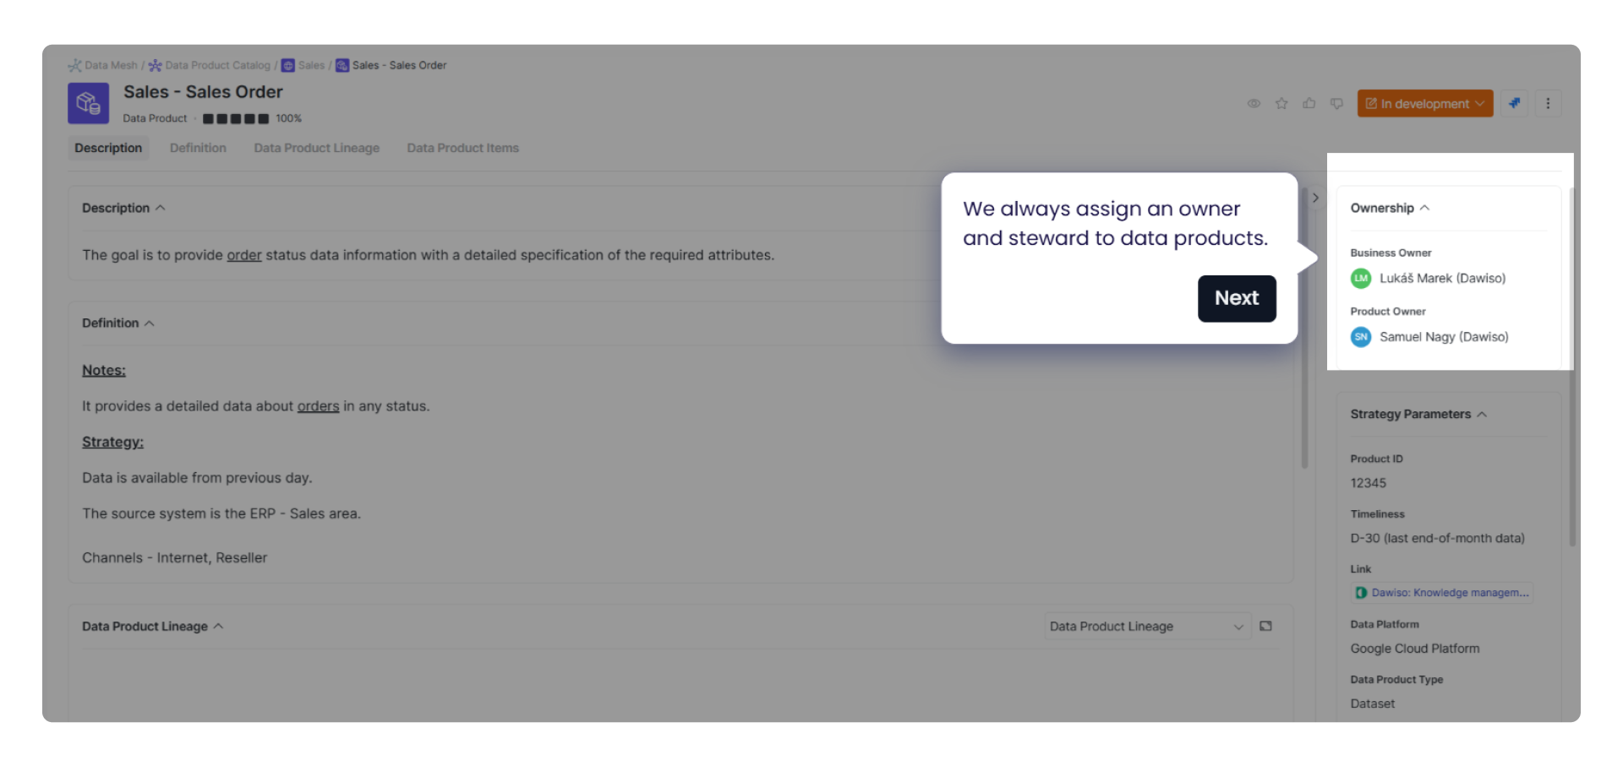Star the Sales Order data product
The image size is (1623, 766).
click(x=1281, y=103)
